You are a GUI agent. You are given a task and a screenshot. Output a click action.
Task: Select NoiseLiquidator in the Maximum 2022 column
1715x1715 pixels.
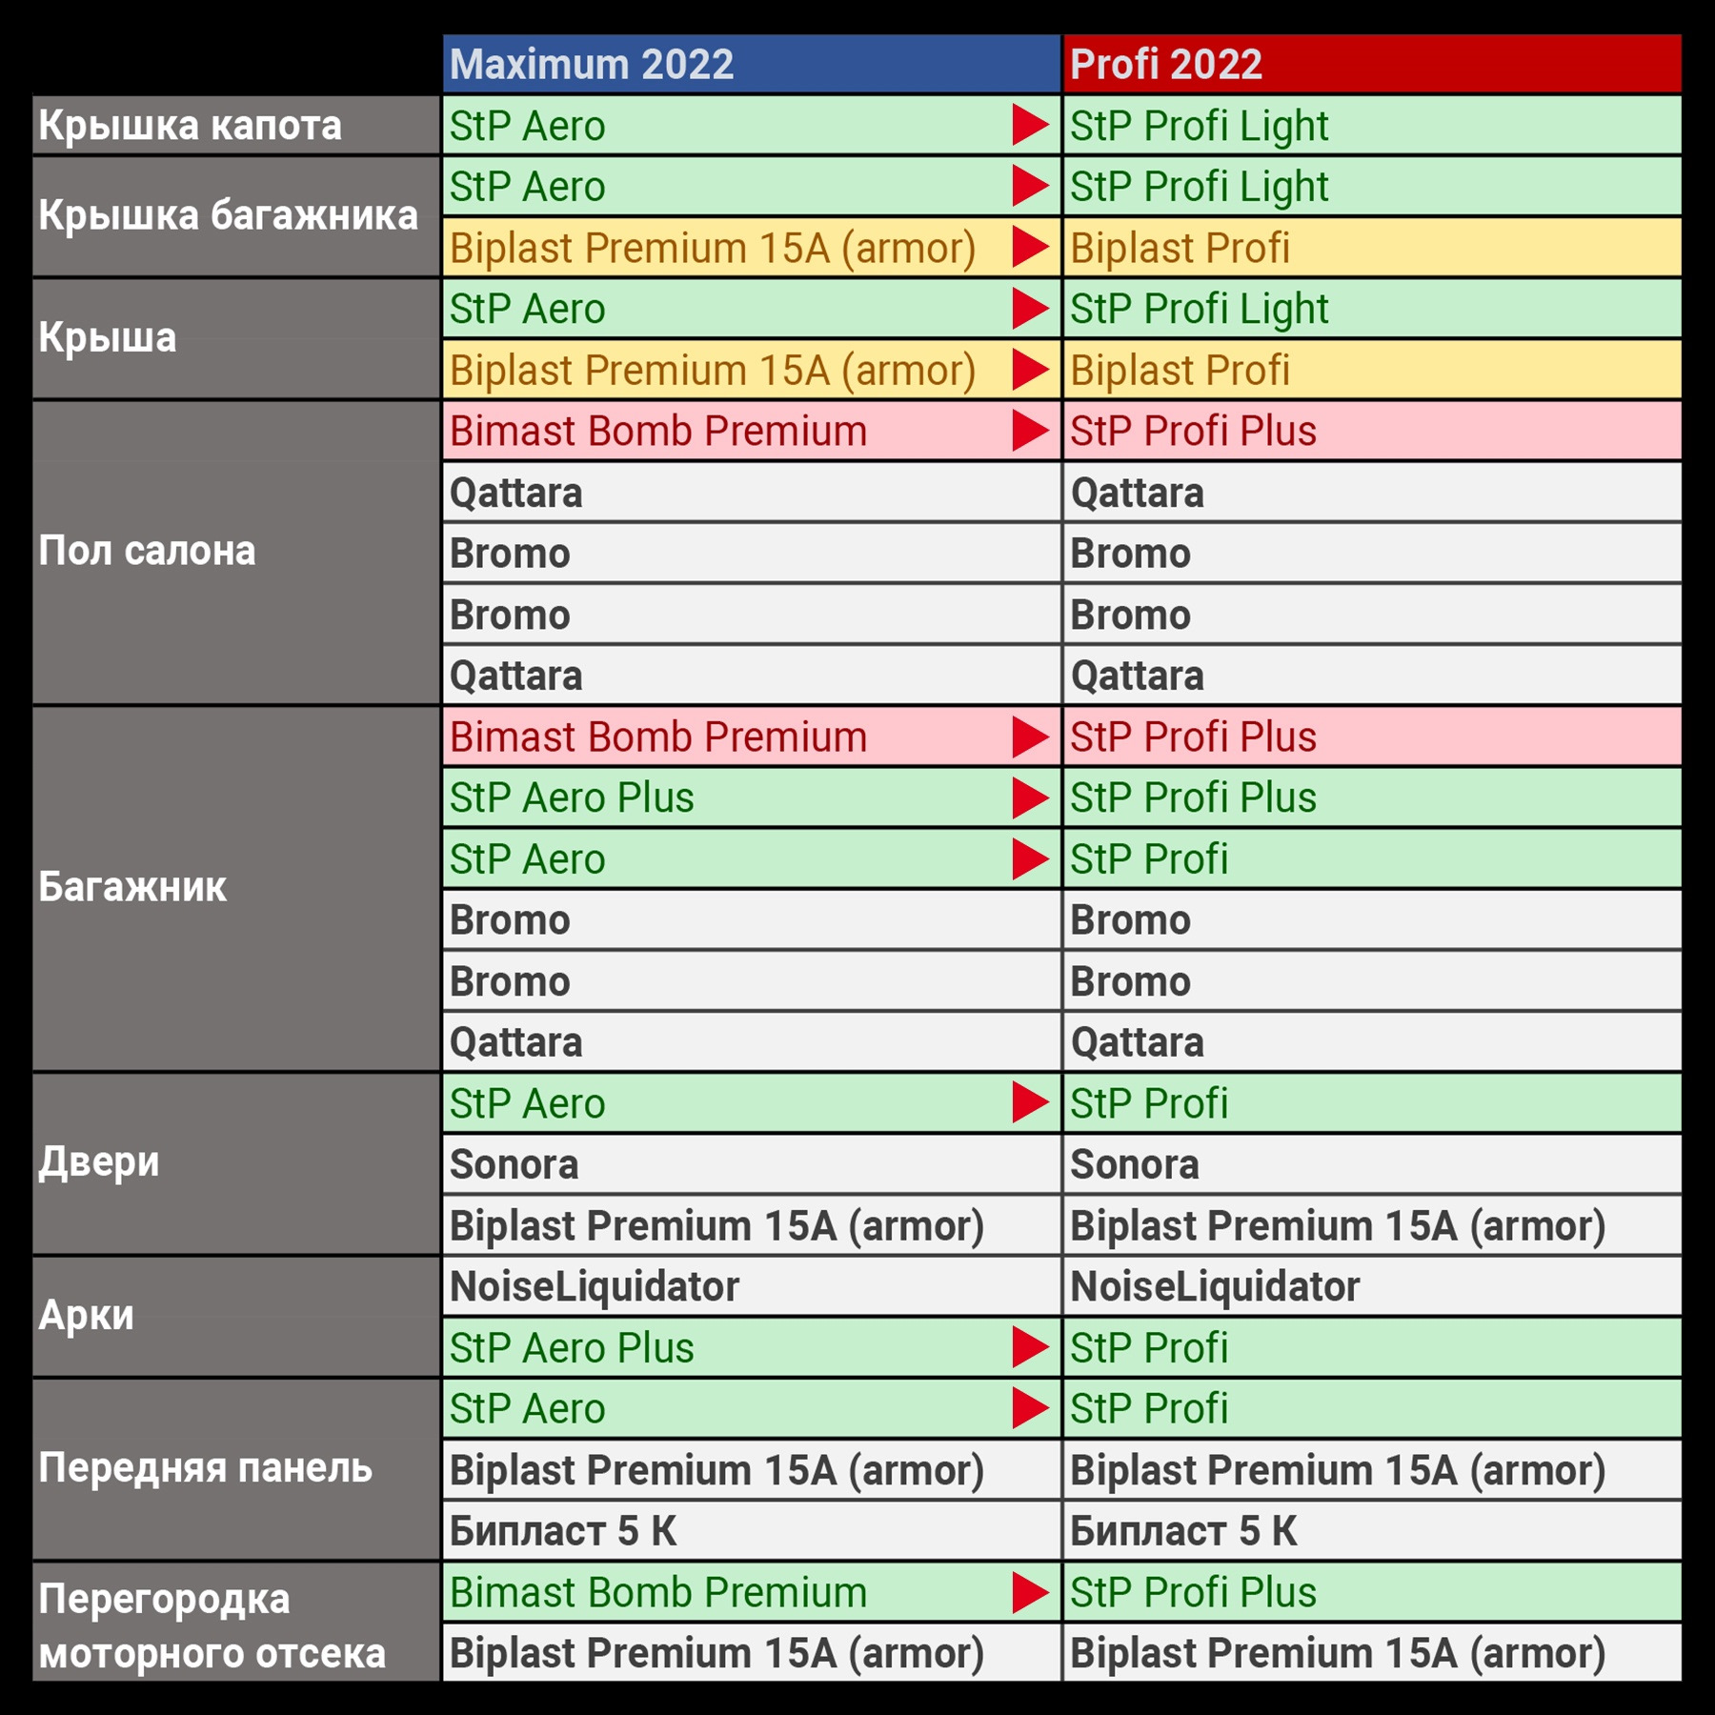(x=595, y=1286)
